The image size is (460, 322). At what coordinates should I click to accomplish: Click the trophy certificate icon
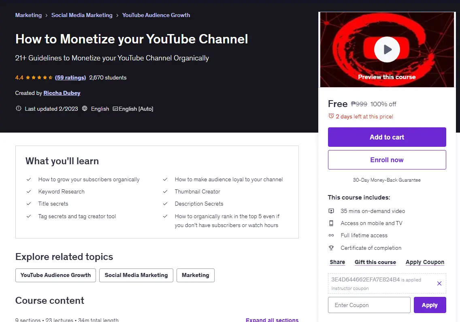[331, 248]
